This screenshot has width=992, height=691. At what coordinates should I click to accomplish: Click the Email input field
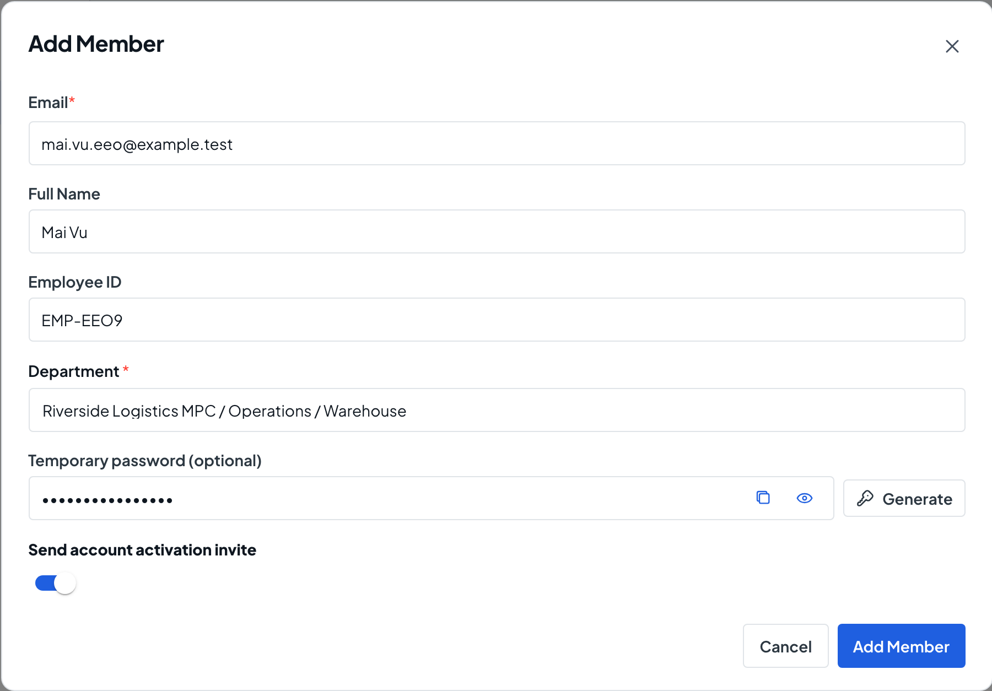tap(497, 143)
